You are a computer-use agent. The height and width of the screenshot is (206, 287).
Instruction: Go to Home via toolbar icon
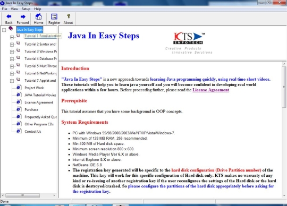(x=38, y=19)
